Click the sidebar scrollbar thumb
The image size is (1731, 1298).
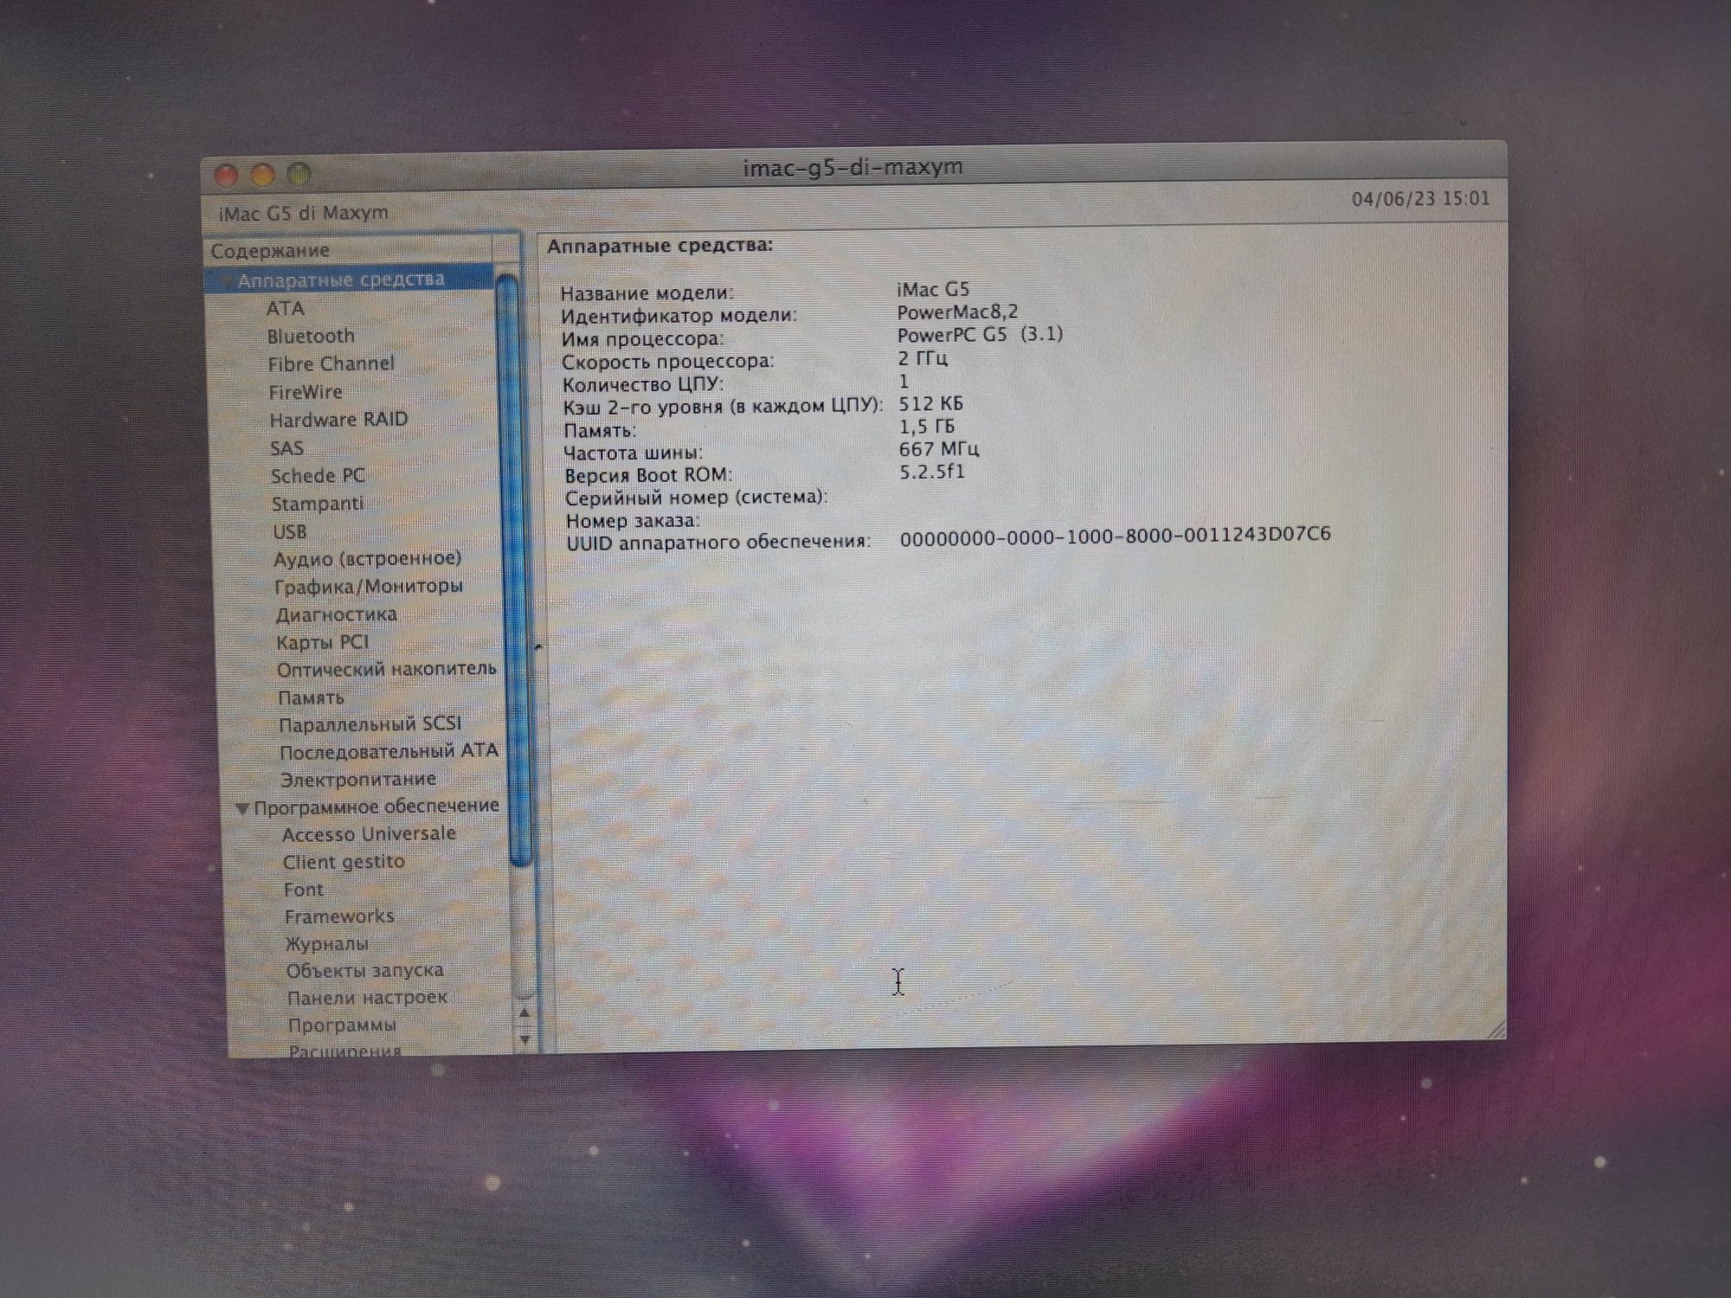point(516,571)
